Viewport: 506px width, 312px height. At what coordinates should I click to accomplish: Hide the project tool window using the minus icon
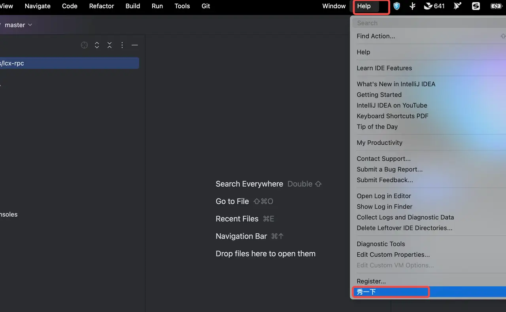pyautogui.click(x=135, y=45)
